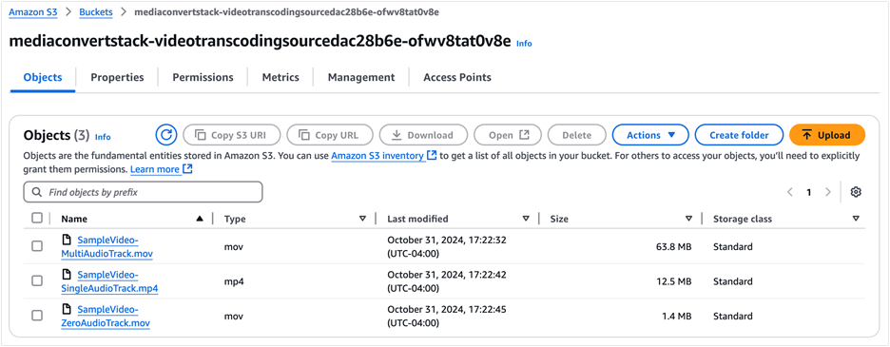890x347 pixels.
Task: Focus the Find objects by prefix field
Action: [x=143, y=192]
